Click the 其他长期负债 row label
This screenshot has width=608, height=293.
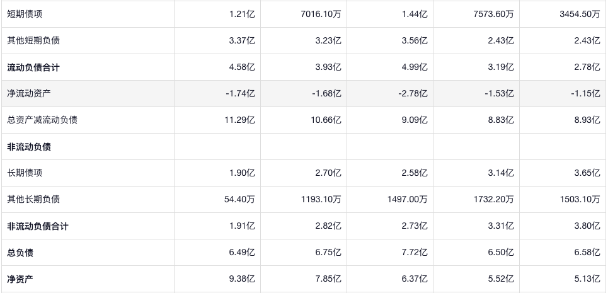tap(33, 199)
